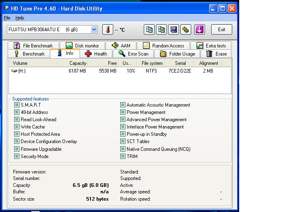Viewport: 294px width, 212px height.
Task: Close the HD Tune Pro window
Action: click(x=232, y=9)
